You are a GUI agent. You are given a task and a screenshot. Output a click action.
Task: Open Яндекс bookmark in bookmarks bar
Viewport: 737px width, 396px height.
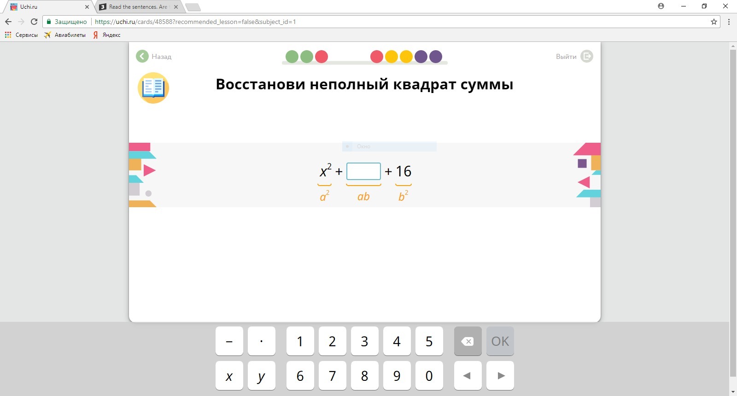coord(107,35)
